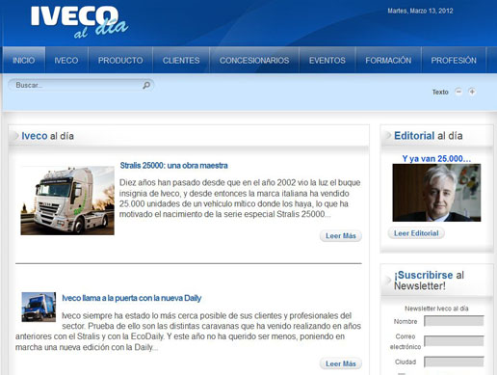Open the INICIO menu item

pyautogui.click(x=24, y=60)
